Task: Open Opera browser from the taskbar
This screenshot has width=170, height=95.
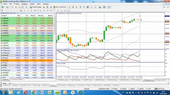Action: (26, 93)
